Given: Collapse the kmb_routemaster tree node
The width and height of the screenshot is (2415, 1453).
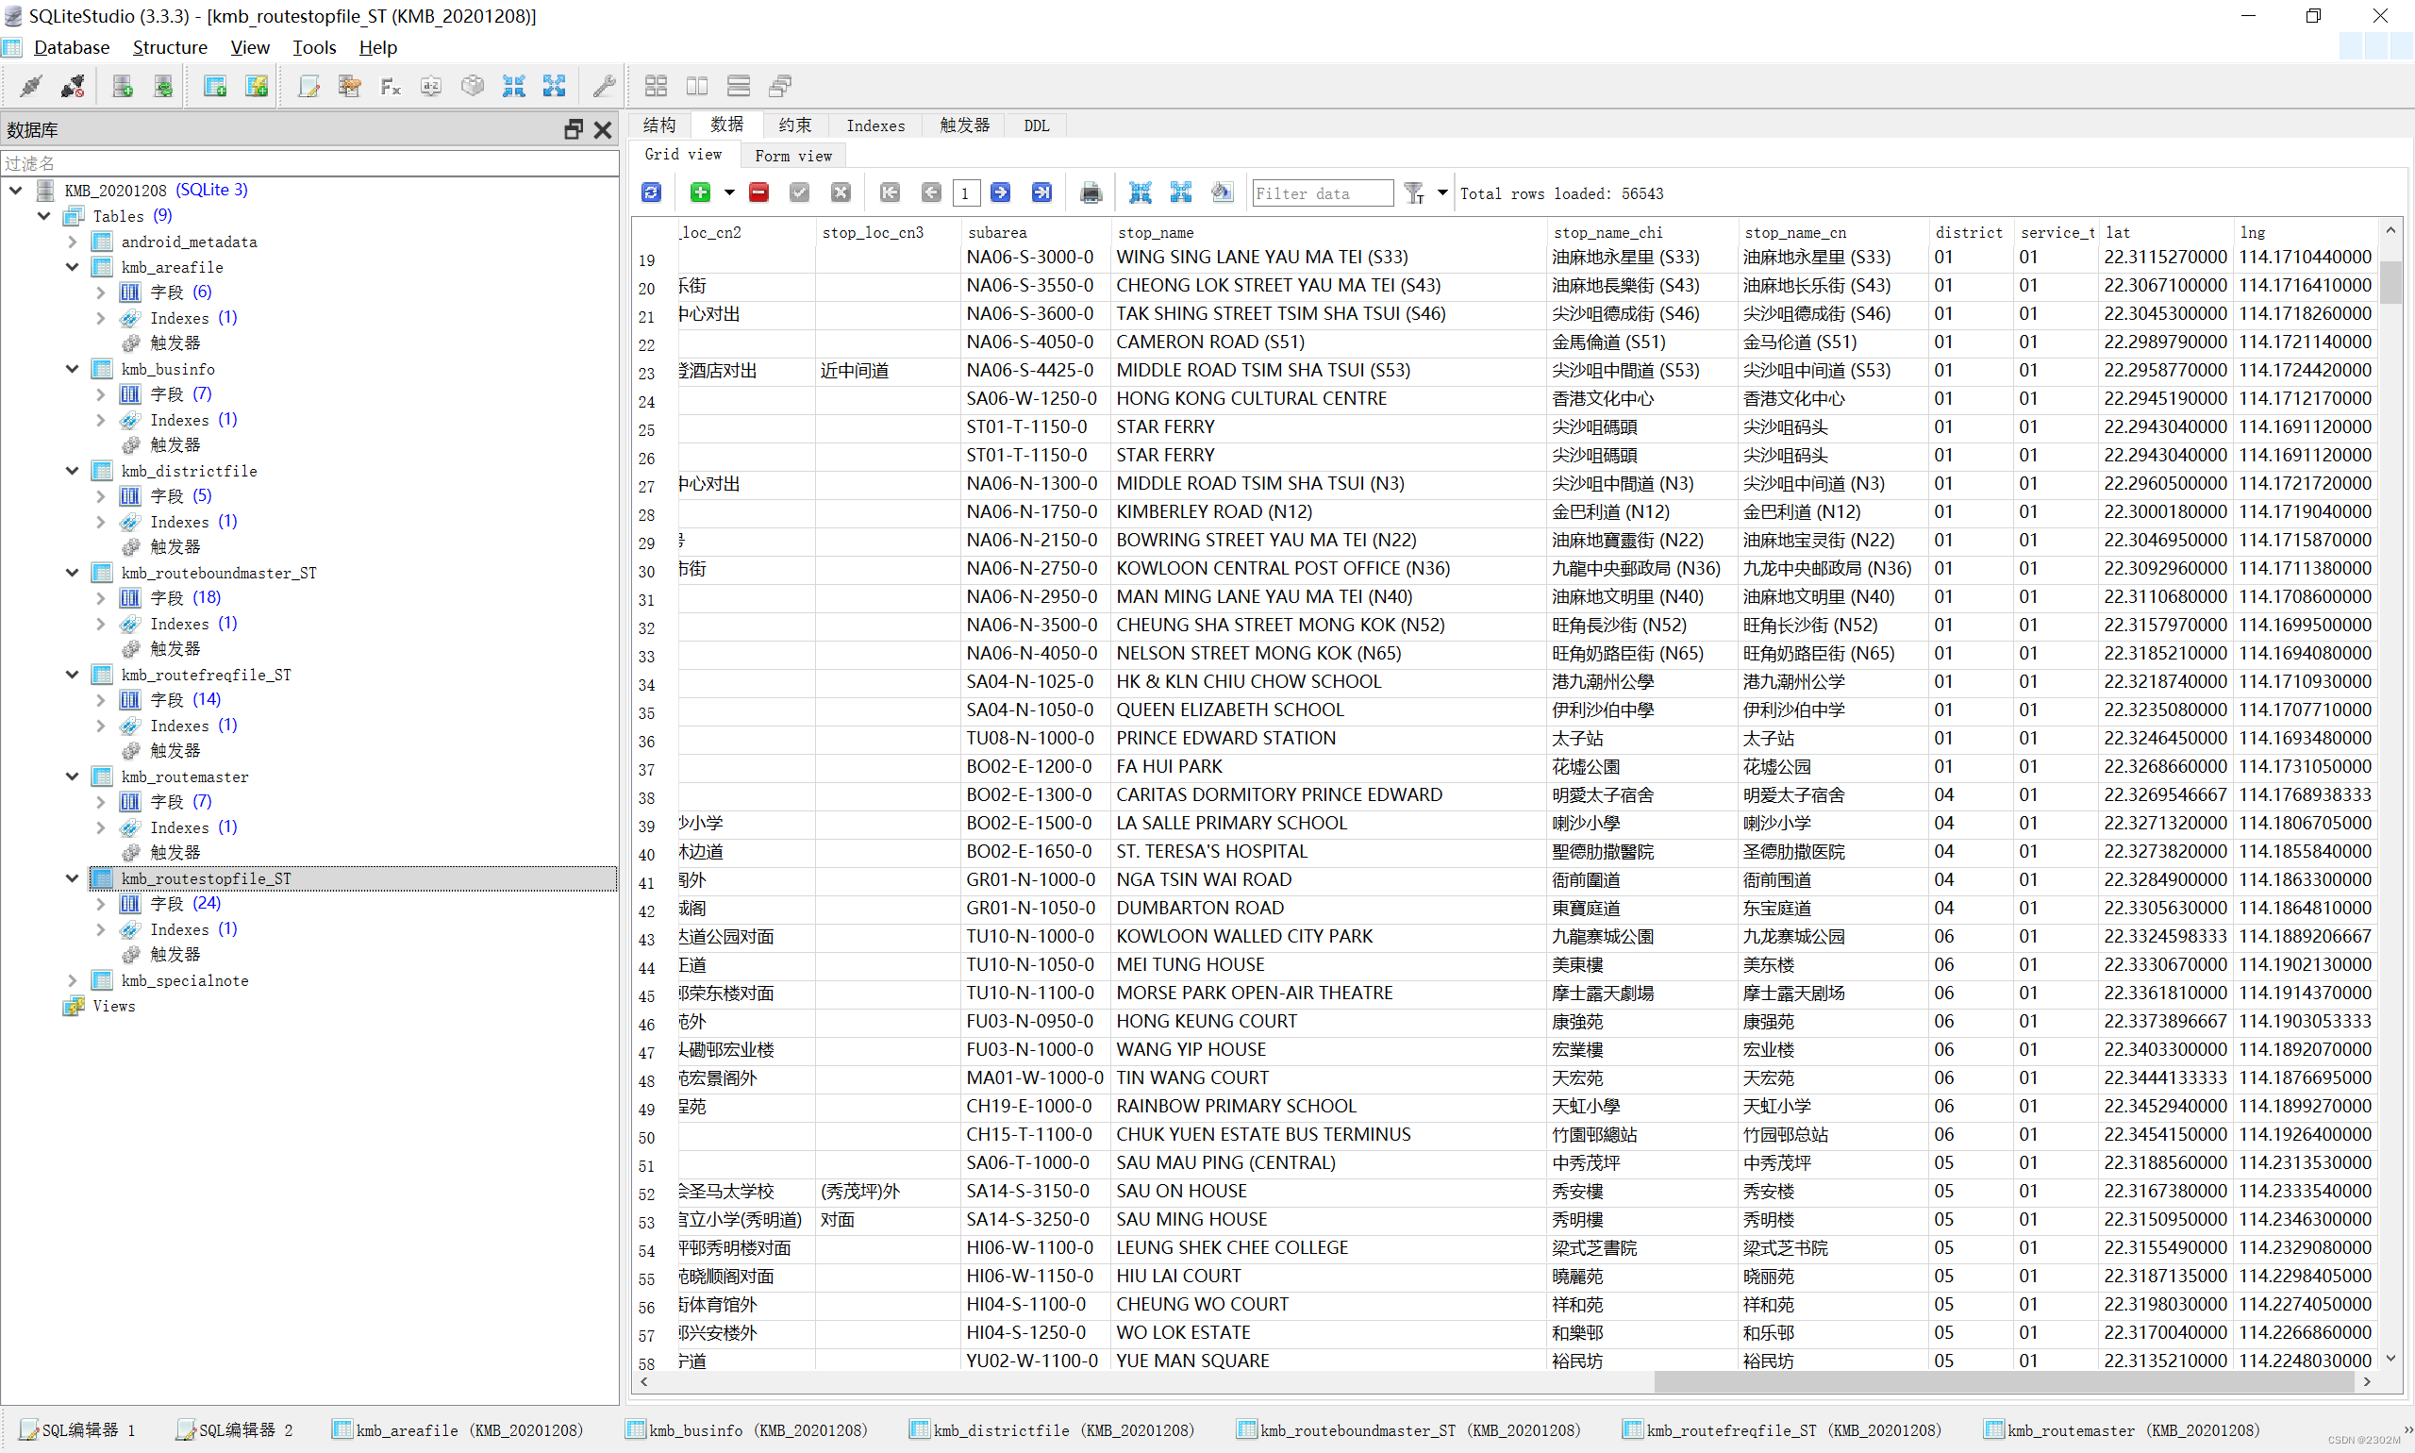Looking at the screenshot, I should coord(73,777).
